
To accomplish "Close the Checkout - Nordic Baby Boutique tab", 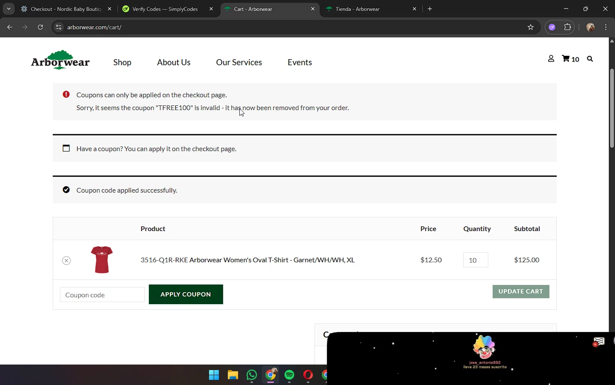I will pyautogui.click(x=109, y=9).
